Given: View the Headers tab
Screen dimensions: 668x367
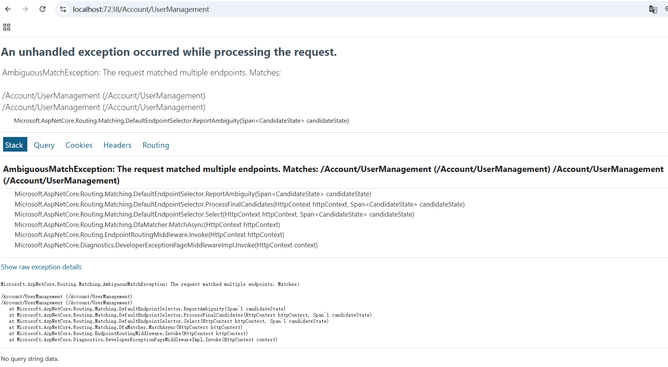Looking at the screenshot, I should click(117, 145).
